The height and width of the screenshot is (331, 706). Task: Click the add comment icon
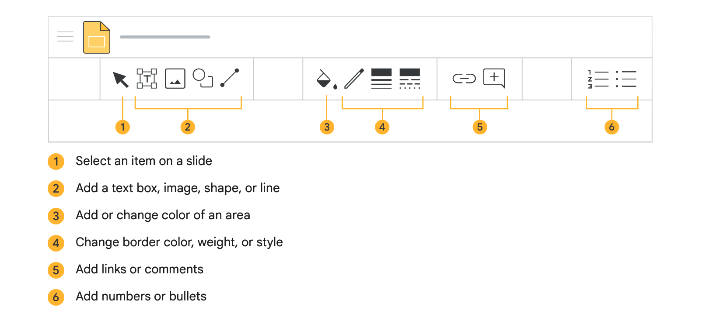click(x=494, y=78)
